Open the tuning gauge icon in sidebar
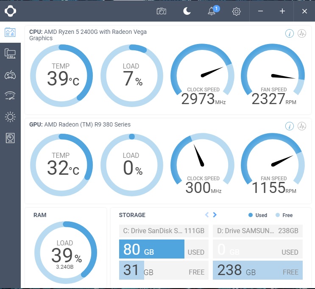Screen dimensions: 315x289 pyautogui.click(x=10, y=96)
